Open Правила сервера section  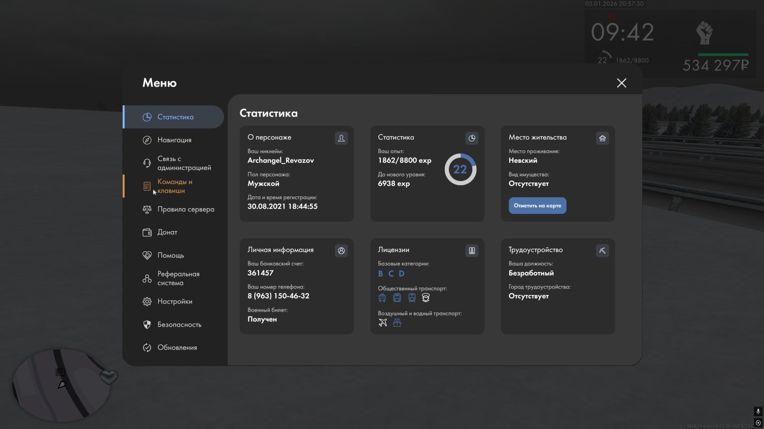point(174,209)
